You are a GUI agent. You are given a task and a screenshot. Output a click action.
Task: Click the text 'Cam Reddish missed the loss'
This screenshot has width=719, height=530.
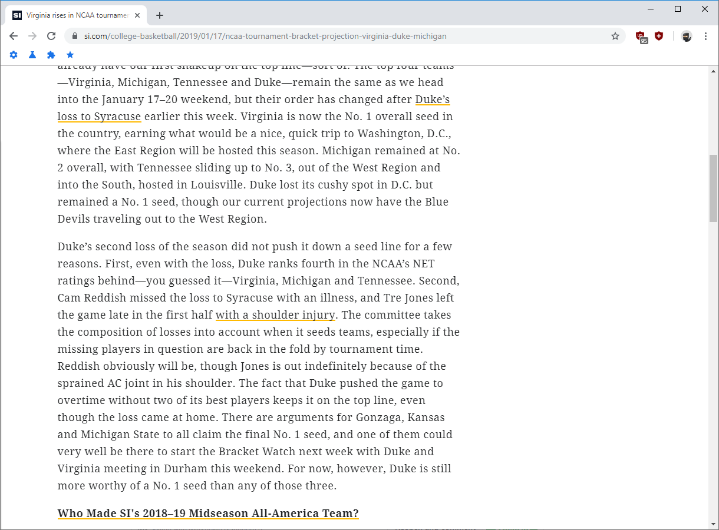coord(132,298)
